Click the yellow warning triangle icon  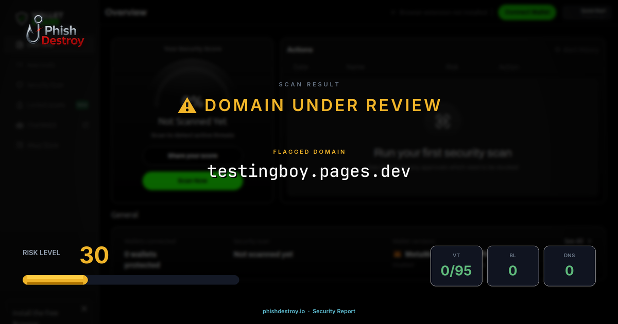pyautogui.click(x=188, y=105)
